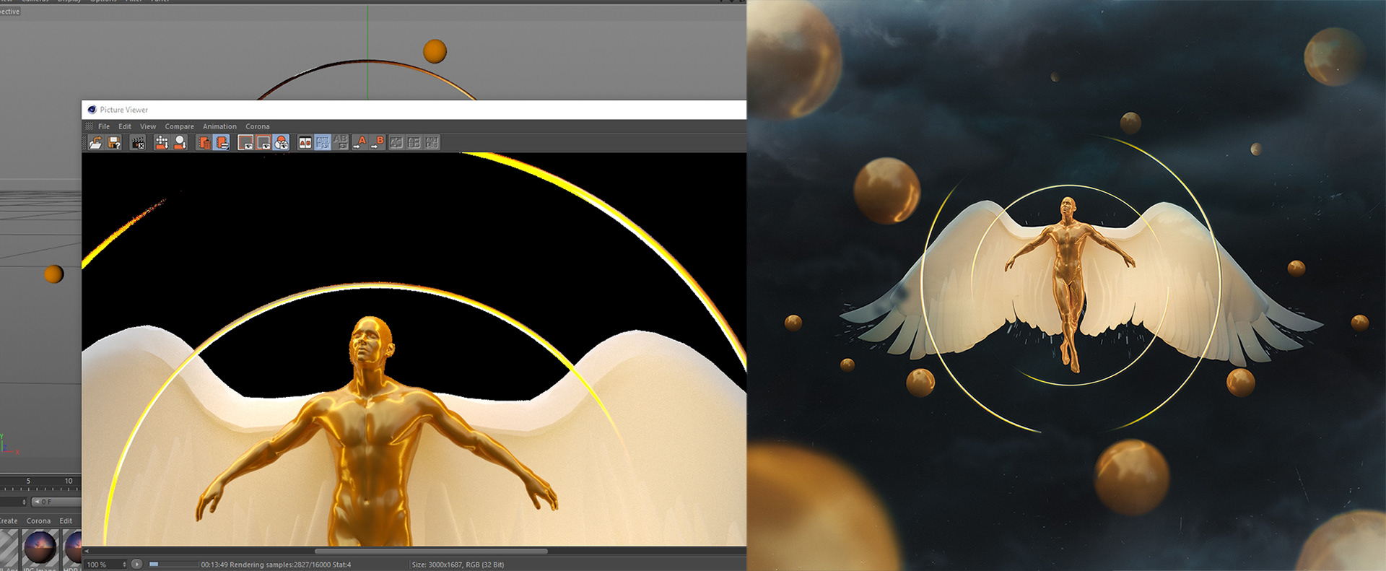Click the Size: 3000x1687 status text
This screenshot has height=571, width=1386.
coord(458,565)
